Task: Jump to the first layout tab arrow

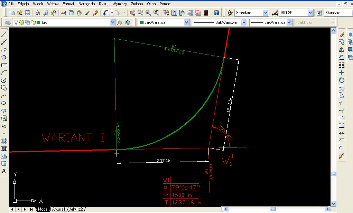Action: point(12,210)
